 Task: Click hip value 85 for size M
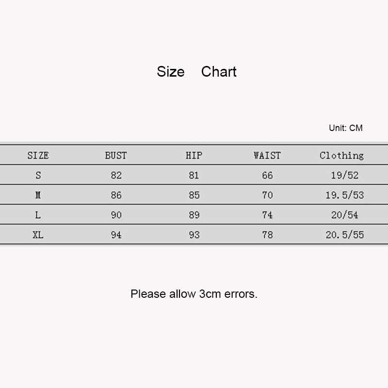pyautogui.click(x=194, y=195)
